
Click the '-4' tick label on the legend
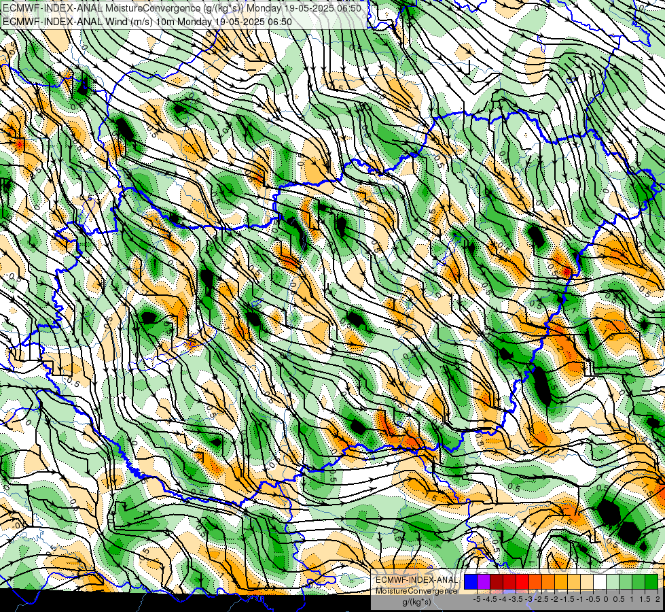pyautogui.click(x=503, y=599)
